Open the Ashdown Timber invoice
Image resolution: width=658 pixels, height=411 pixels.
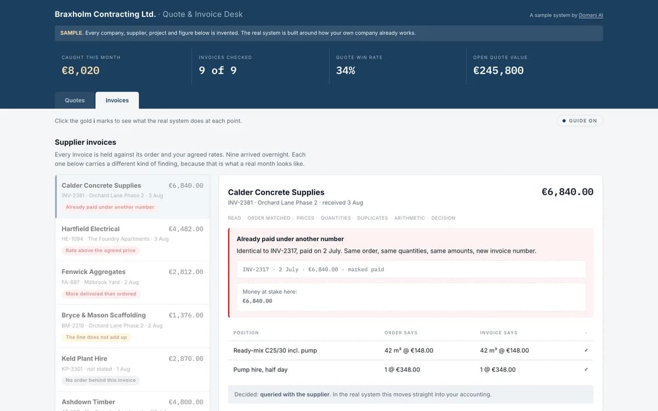132,402
